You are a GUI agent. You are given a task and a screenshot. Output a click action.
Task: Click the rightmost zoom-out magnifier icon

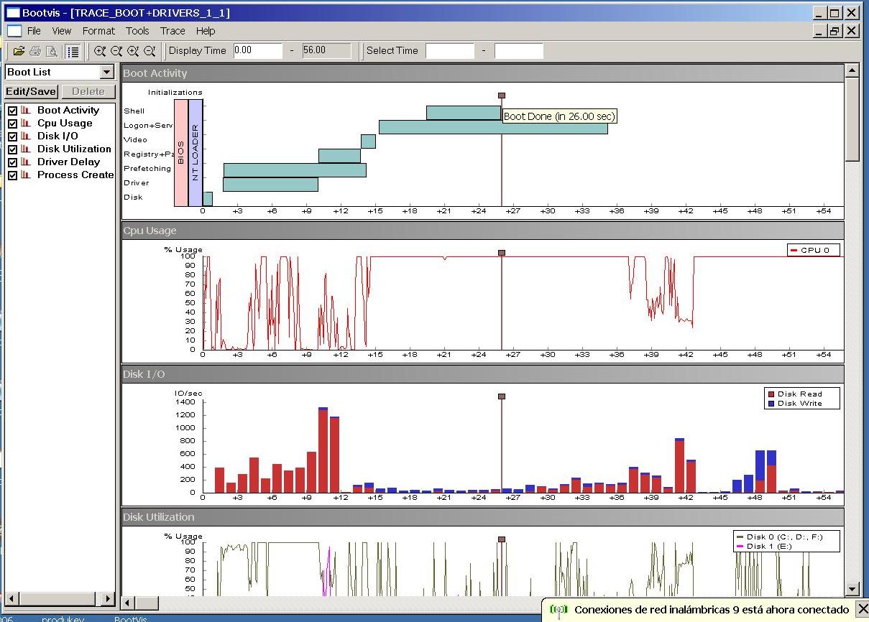point(150,51)
